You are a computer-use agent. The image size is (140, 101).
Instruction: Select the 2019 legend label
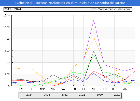click(x=117, y=95)
